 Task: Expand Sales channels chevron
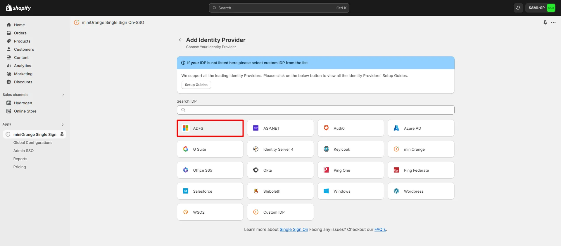click(63, 95)
